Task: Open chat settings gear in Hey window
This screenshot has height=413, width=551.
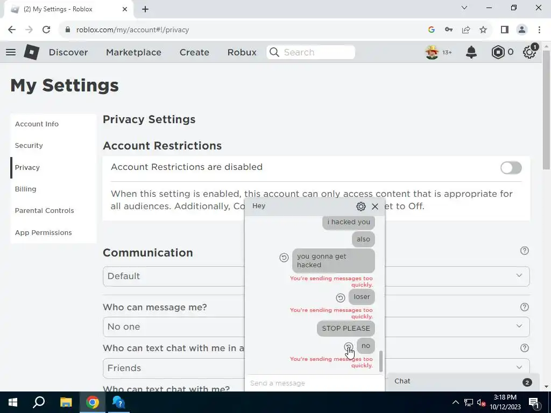Action: (361, 206)
